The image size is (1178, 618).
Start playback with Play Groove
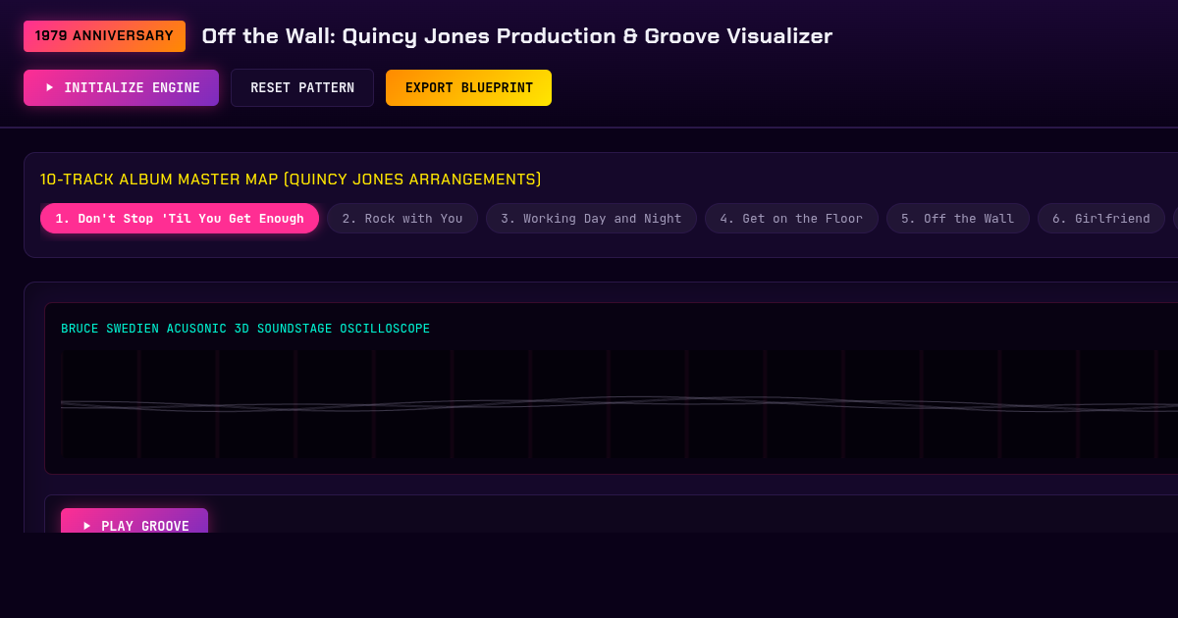tap(134, 521)
